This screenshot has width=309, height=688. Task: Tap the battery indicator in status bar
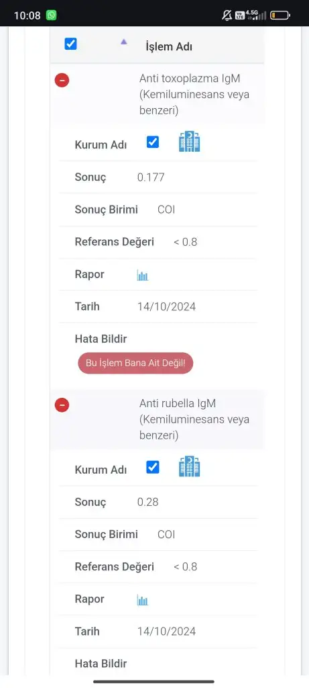(x=280, y=15)
